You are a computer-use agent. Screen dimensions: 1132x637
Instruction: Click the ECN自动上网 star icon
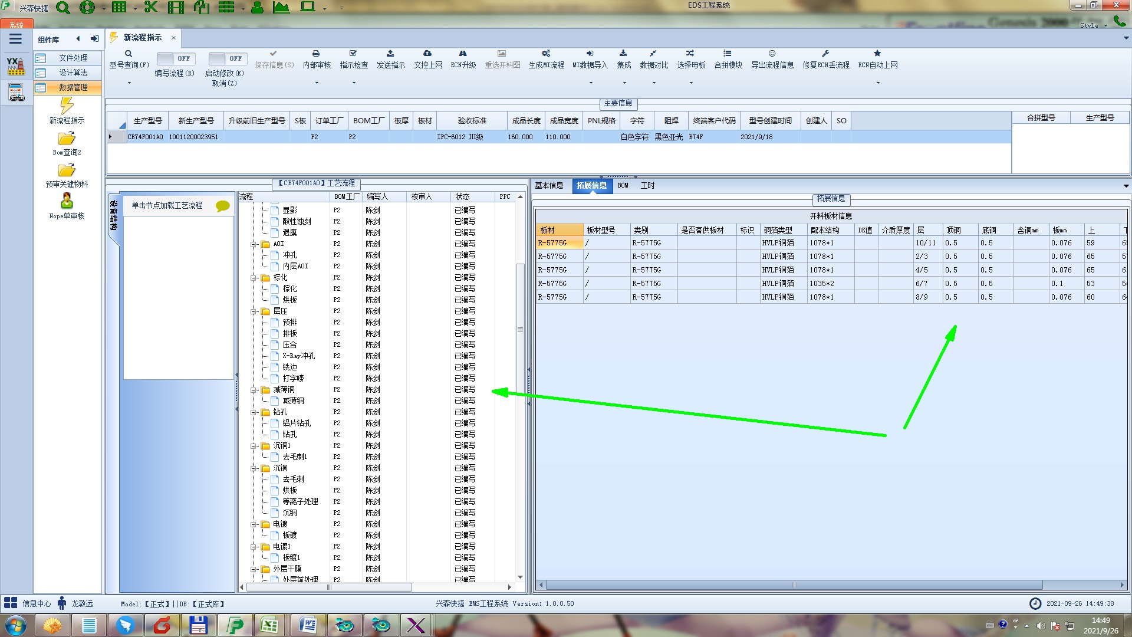(877, 54)
